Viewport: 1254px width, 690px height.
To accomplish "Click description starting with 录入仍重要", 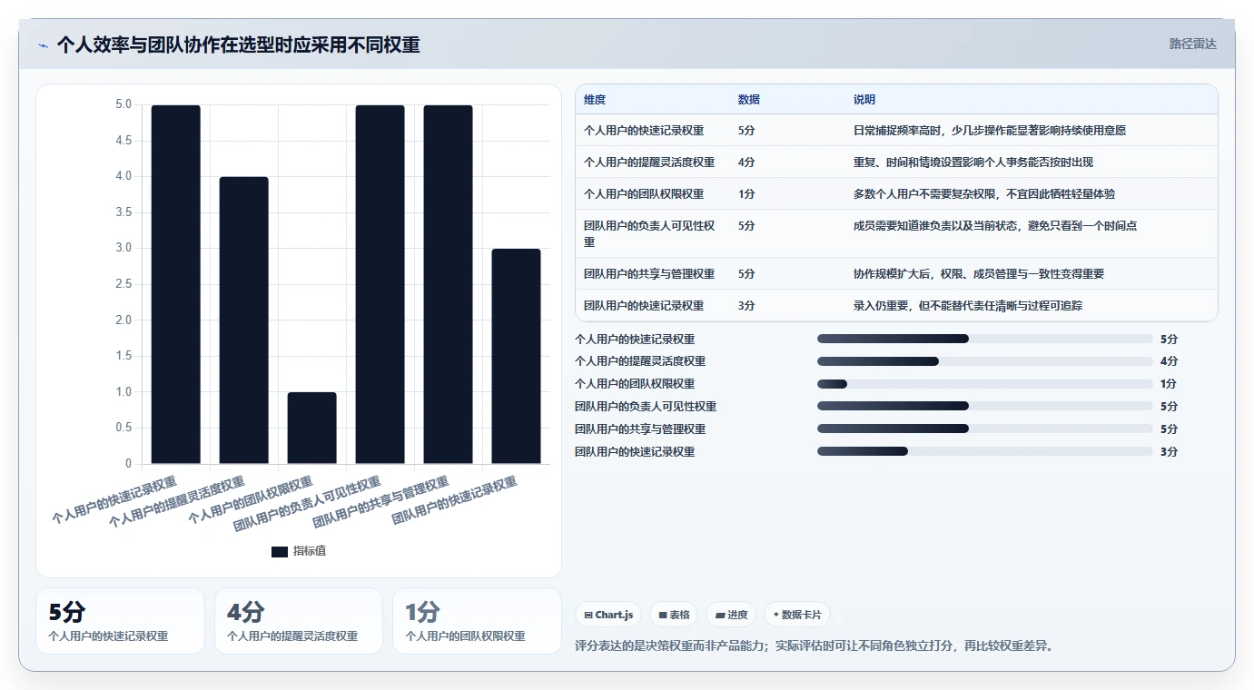I will (968, 305).
